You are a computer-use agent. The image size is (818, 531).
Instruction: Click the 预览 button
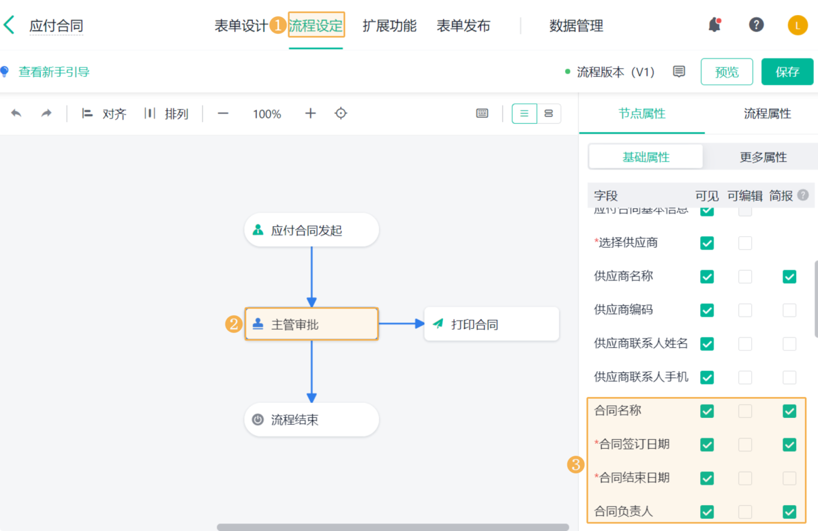point(727,71)
